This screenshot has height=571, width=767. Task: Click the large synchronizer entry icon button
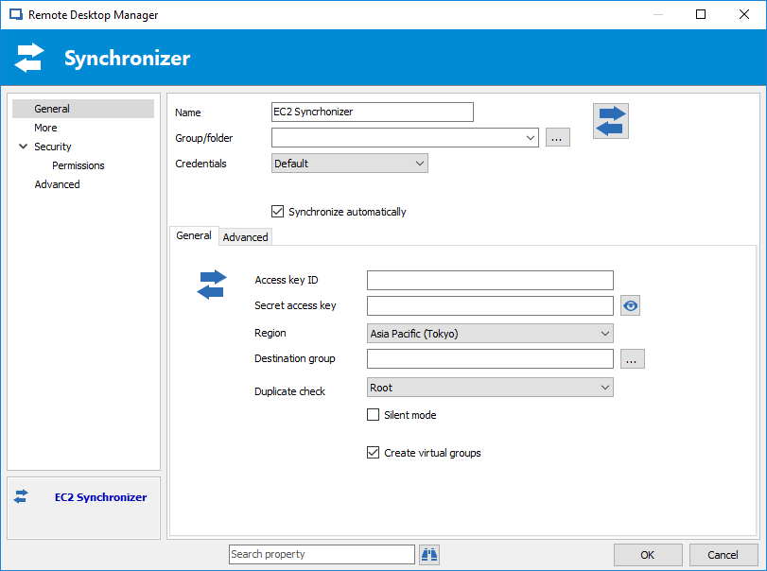click(x=610, y=121)
